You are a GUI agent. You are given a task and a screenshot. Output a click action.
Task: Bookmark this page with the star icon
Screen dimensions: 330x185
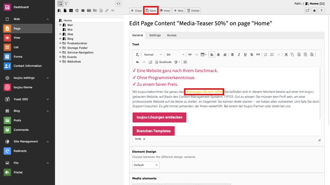tap(314, 11)
